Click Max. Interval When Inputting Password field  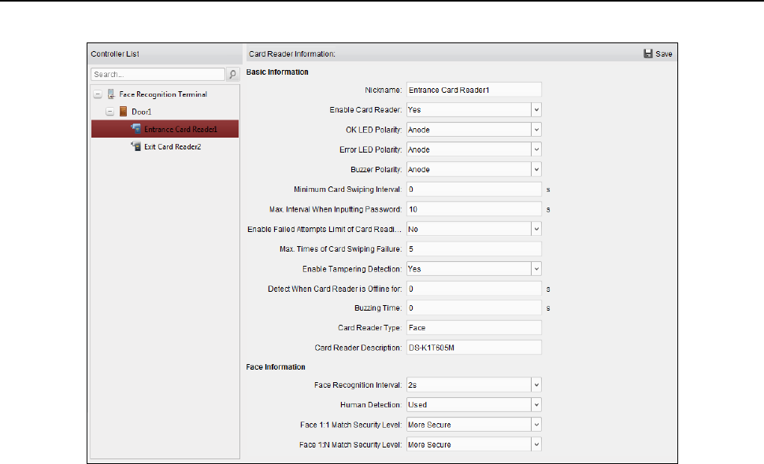[473, 209]
